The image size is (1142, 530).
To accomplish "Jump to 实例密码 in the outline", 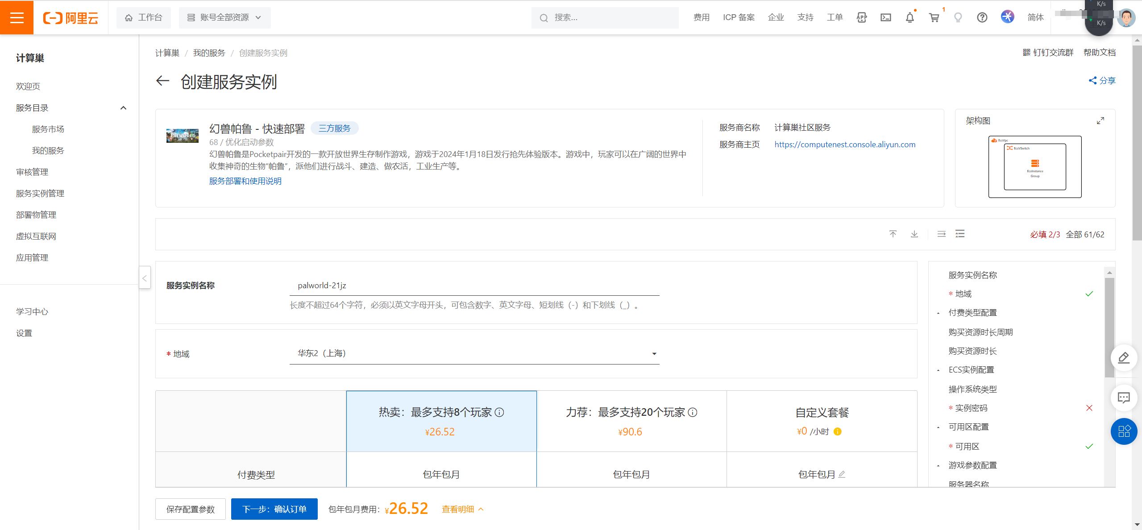I will [971, 408].
